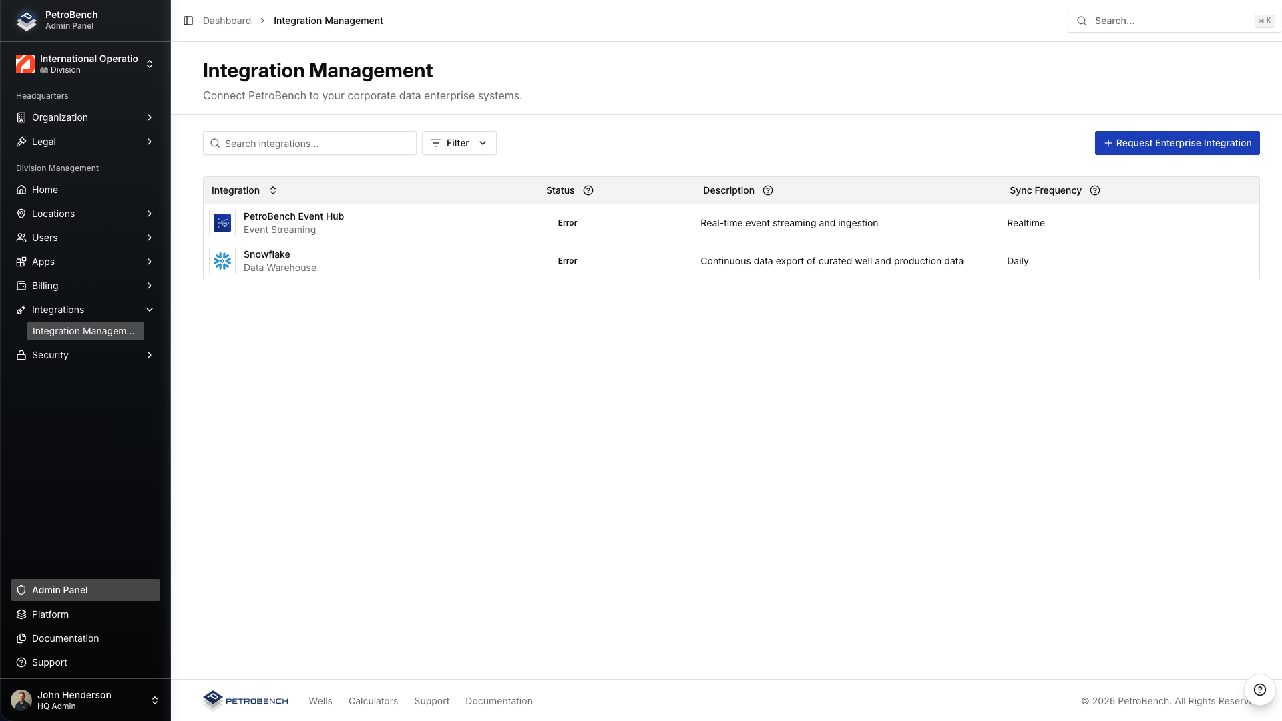Open the Sync Frequency help tooltip
The width and height of the screenshot is (1282, 721).
pos(1095,190)
